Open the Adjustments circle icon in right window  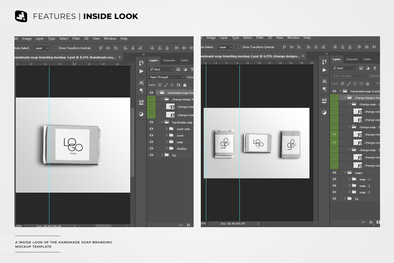coord(324,113)
